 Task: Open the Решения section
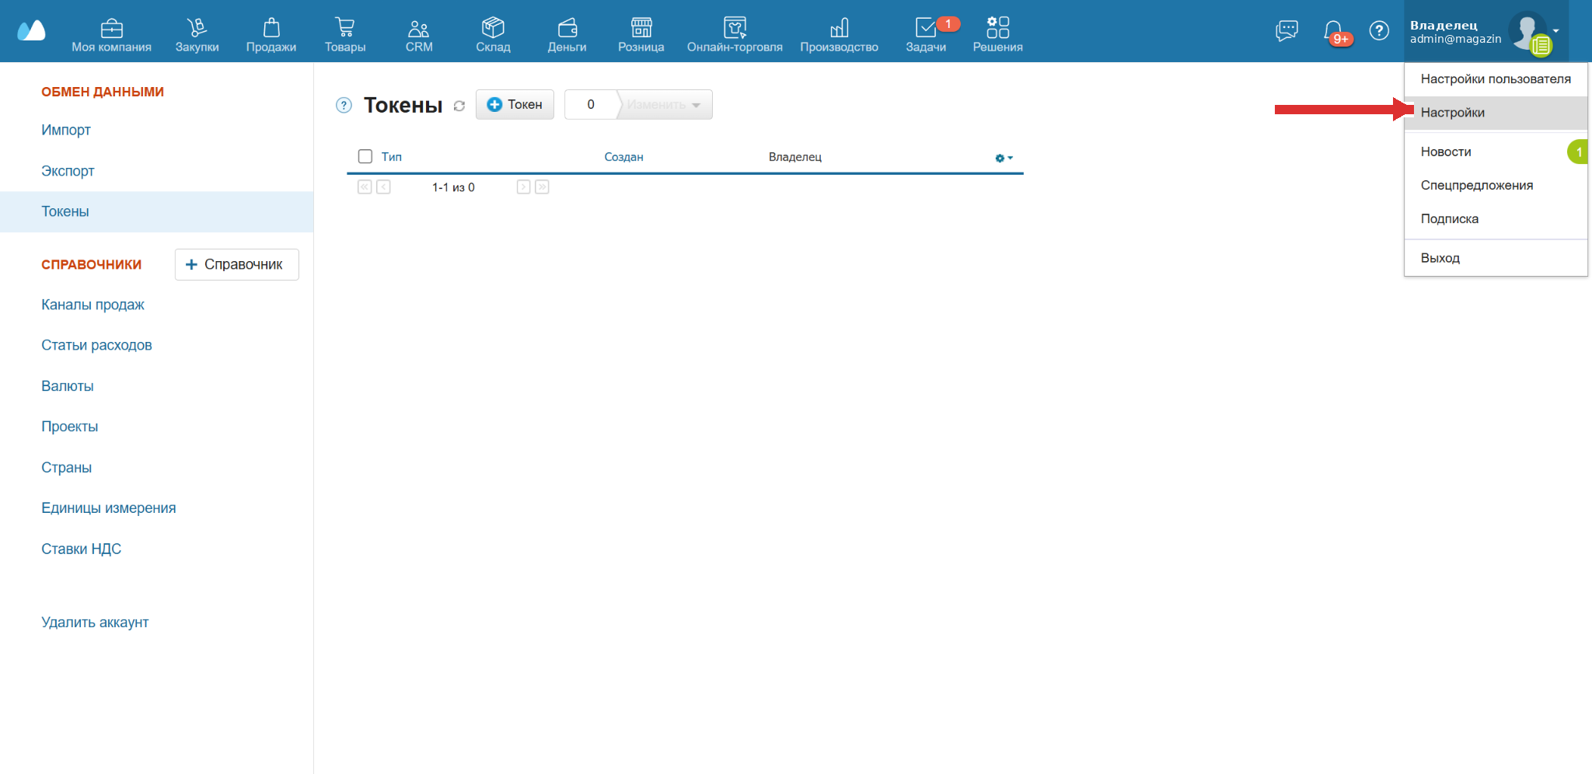998,35
